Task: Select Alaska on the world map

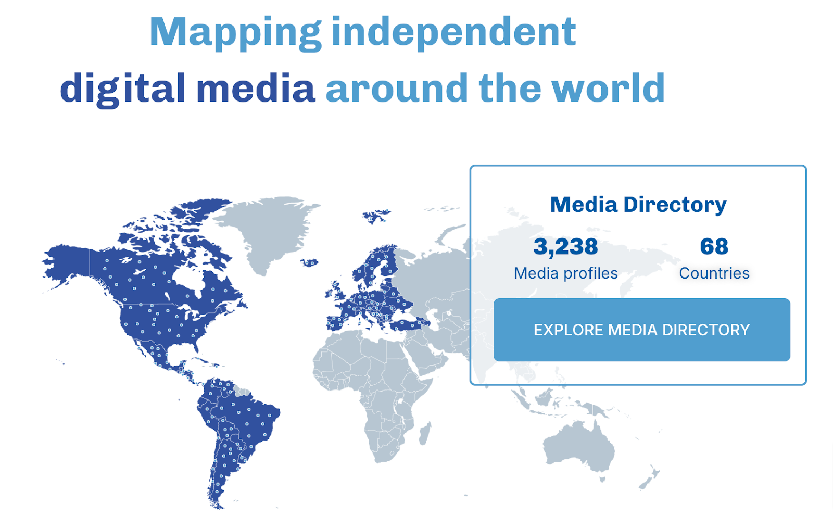Action: tap(67, 263)
